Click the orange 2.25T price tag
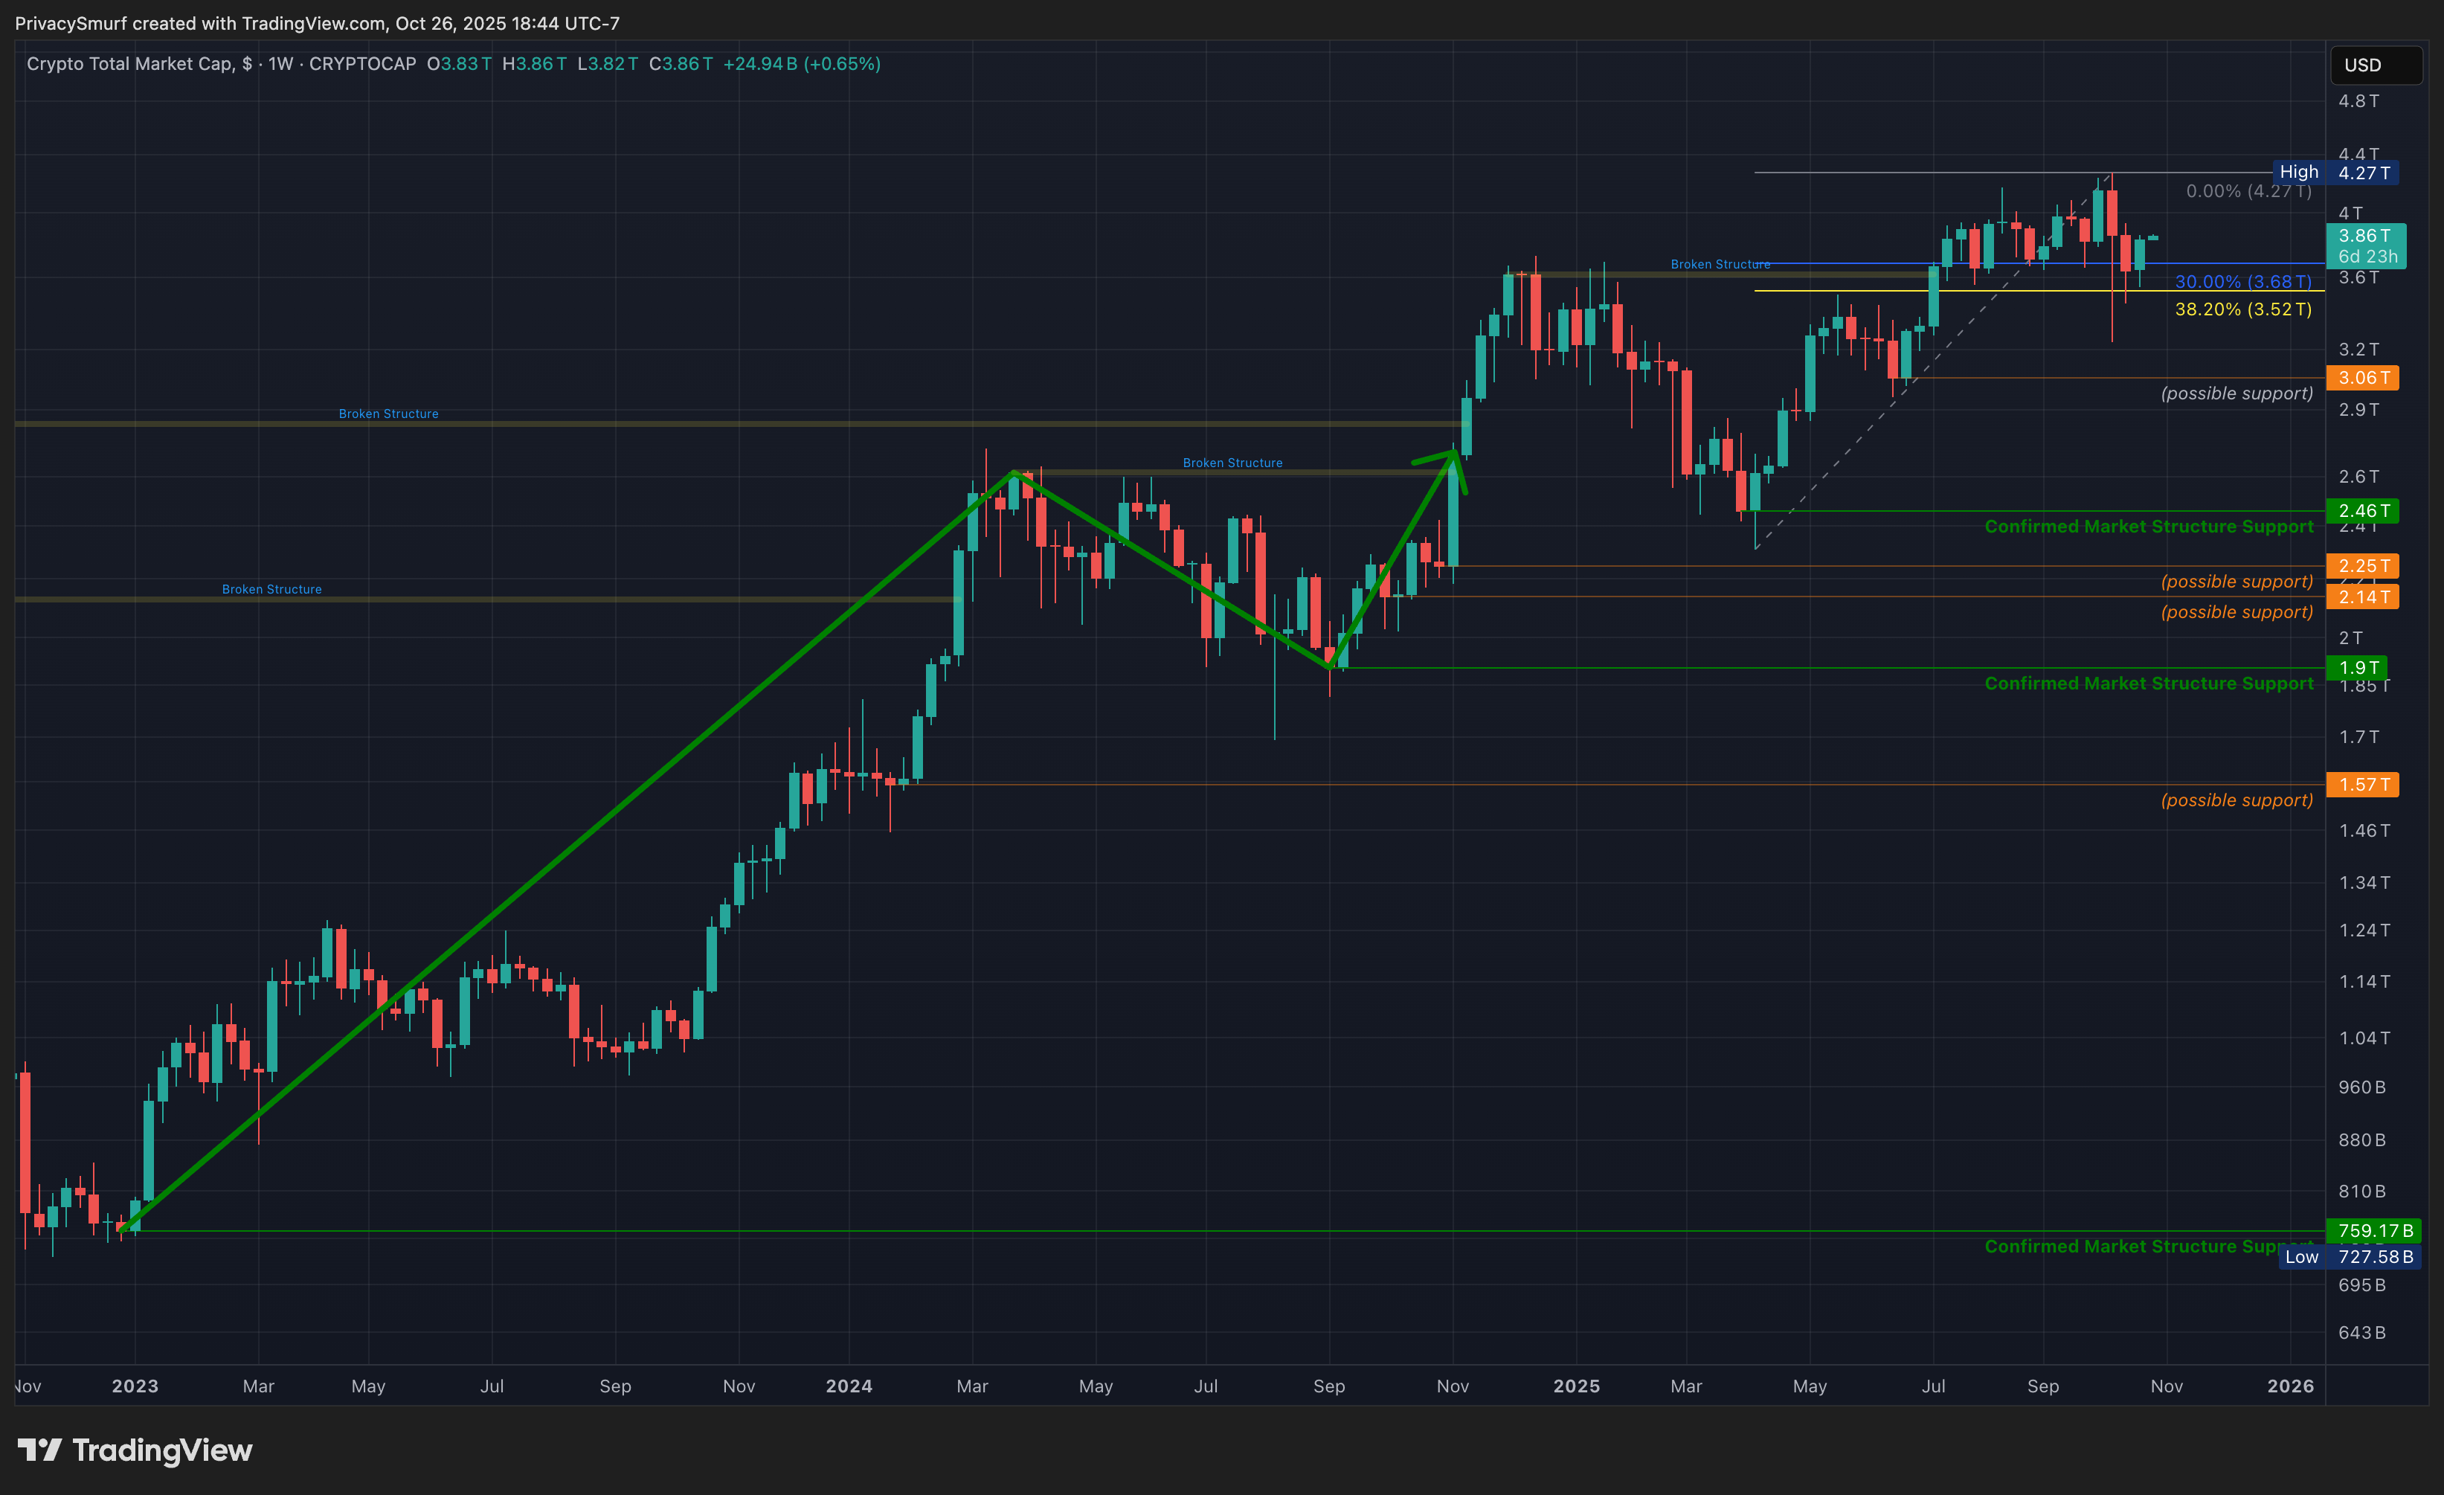Viewport: 2444px width, 1495px height. (x=2361, y=567)
